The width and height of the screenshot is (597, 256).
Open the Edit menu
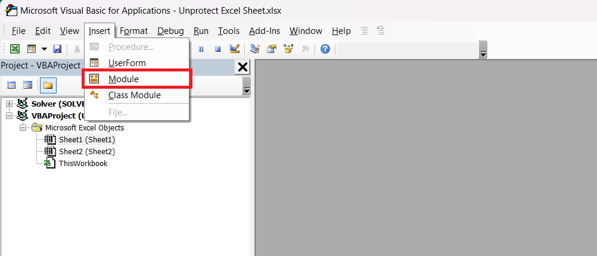pyautogui.click(x=43, y=31)
